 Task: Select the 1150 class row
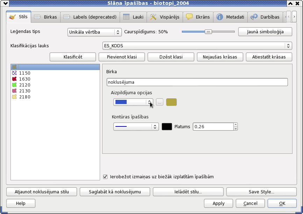coord(55,73)
